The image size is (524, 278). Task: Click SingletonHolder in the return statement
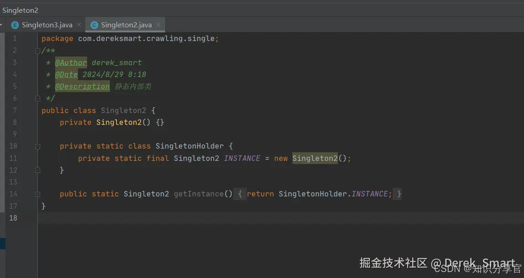tap(312, 194)
